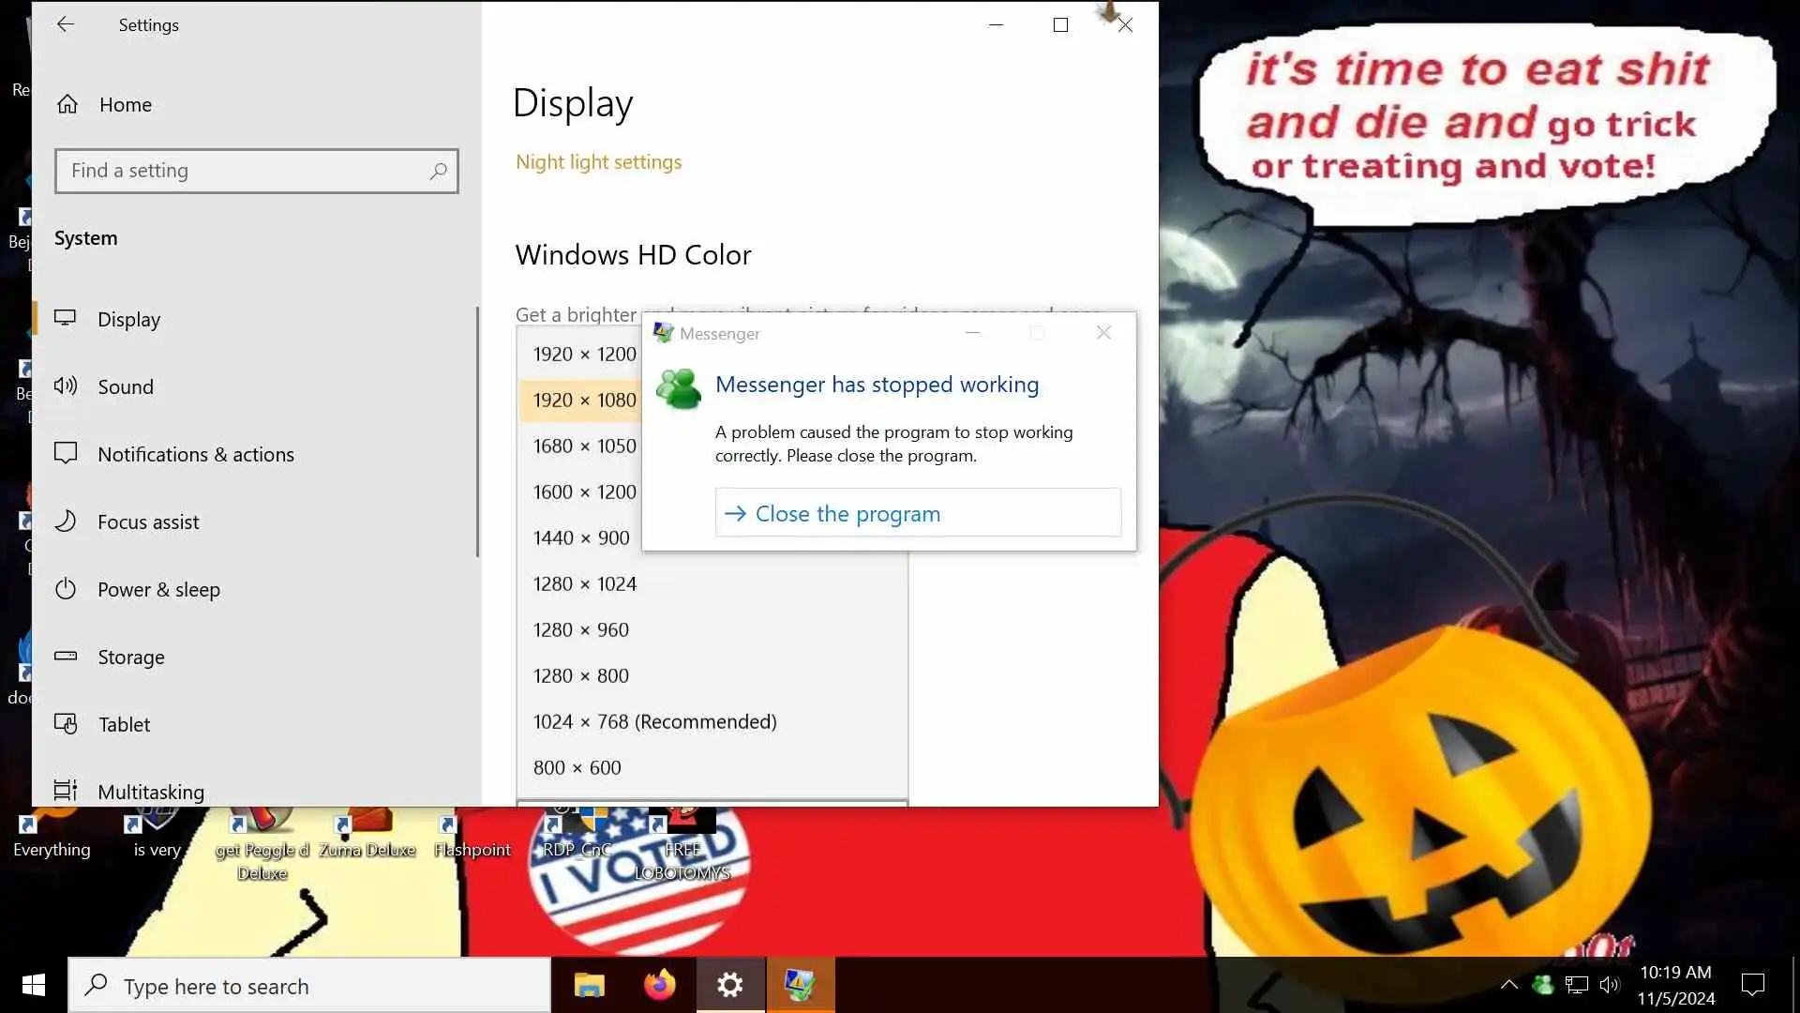Click the Find a setting field
Image resolution: width=1800 pixels, height=1013 pixels.
click(244, 171)
